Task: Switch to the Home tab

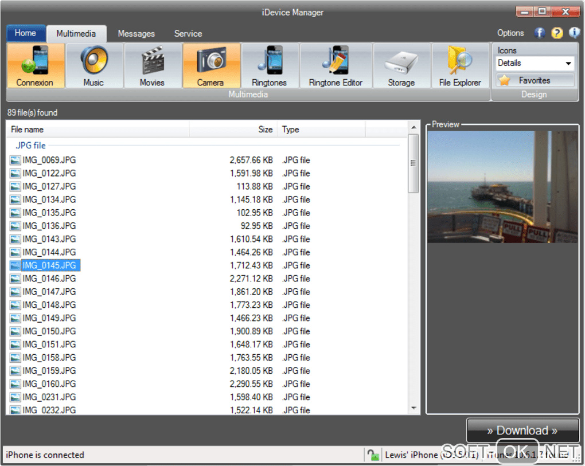Action: click(x=25, y=33)
